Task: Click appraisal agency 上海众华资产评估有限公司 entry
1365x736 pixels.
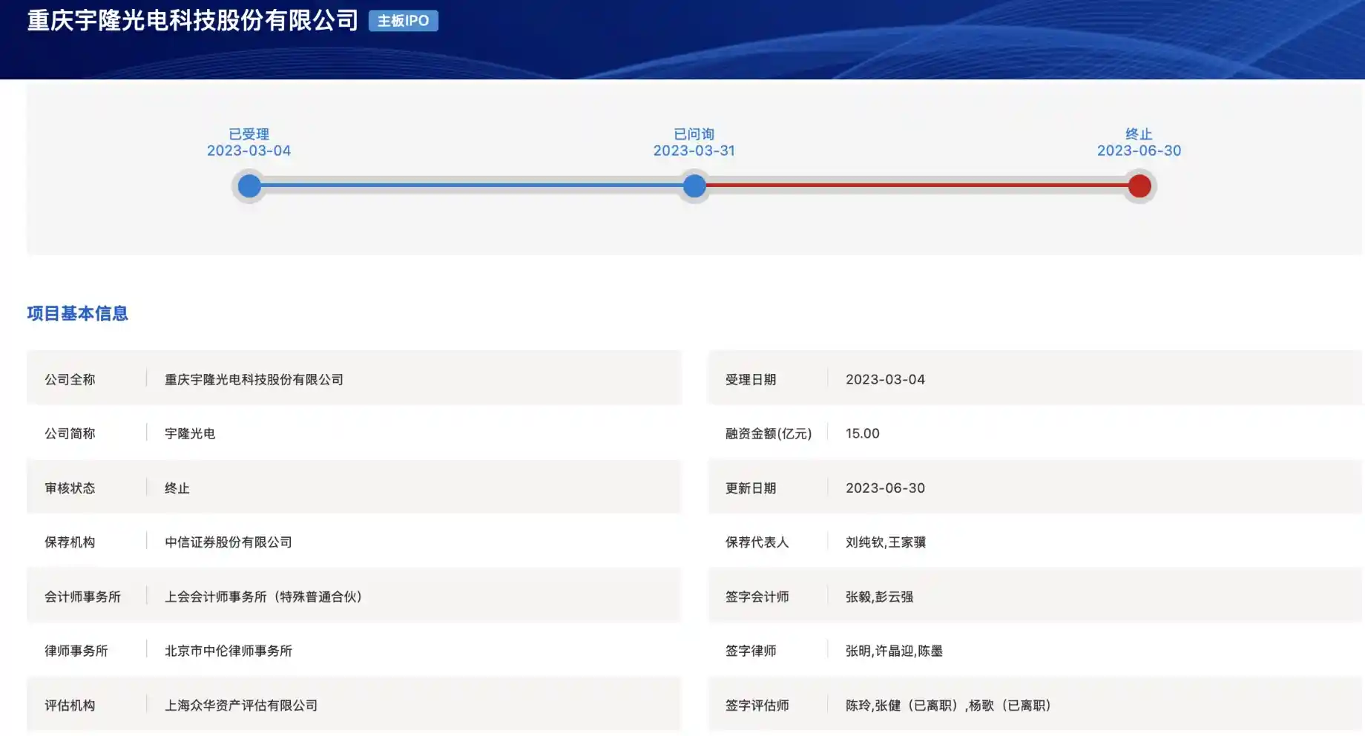Action: (x=243, y=705)
